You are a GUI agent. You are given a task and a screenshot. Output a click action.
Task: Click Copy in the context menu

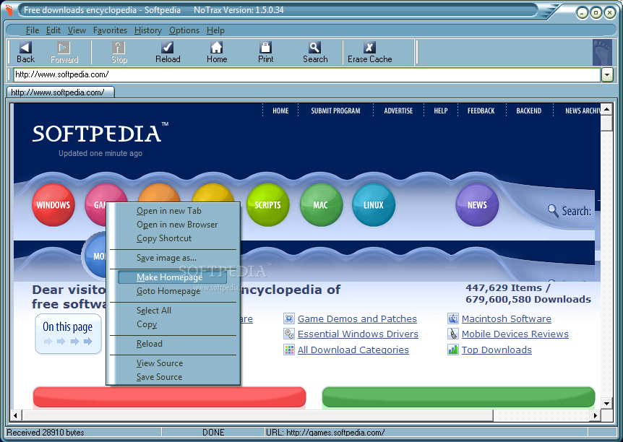pyautogui.click(x=147, y=324)
